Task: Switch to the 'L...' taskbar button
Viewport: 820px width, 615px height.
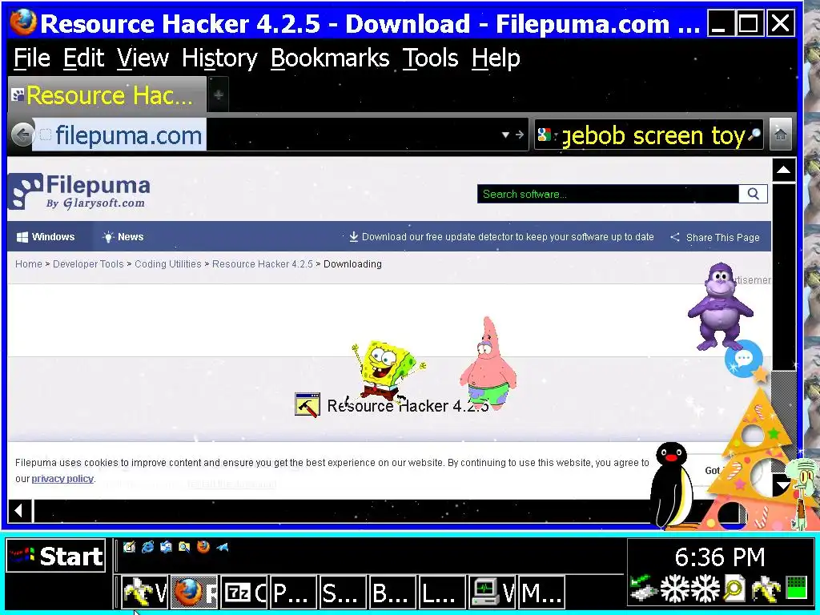Action: (x=442, y=592)
